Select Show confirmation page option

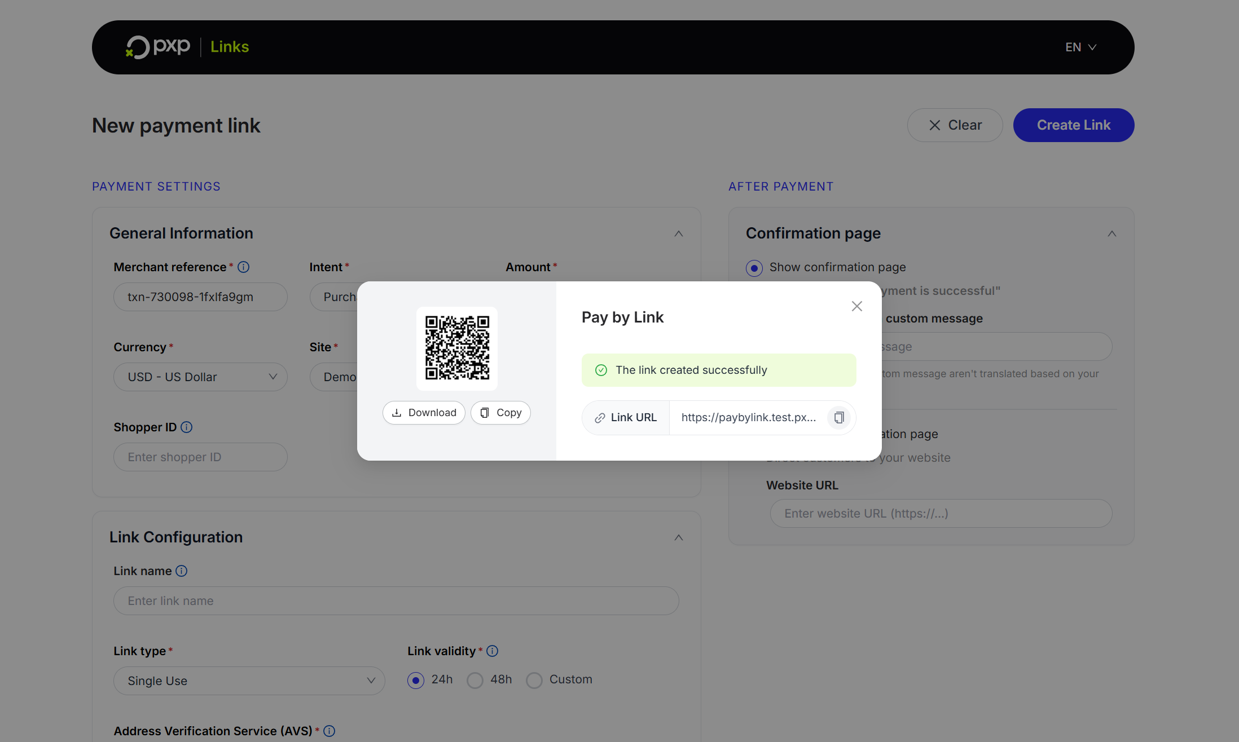tap(754, 268)
